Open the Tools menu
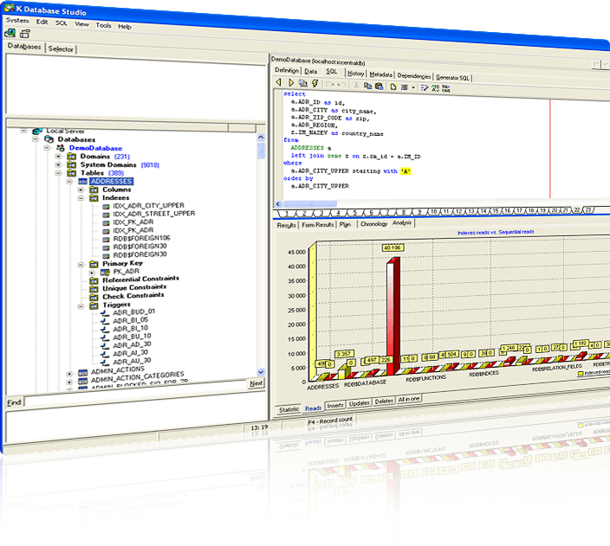Viewport: 610px width, 546px height. tap(103, 26)
